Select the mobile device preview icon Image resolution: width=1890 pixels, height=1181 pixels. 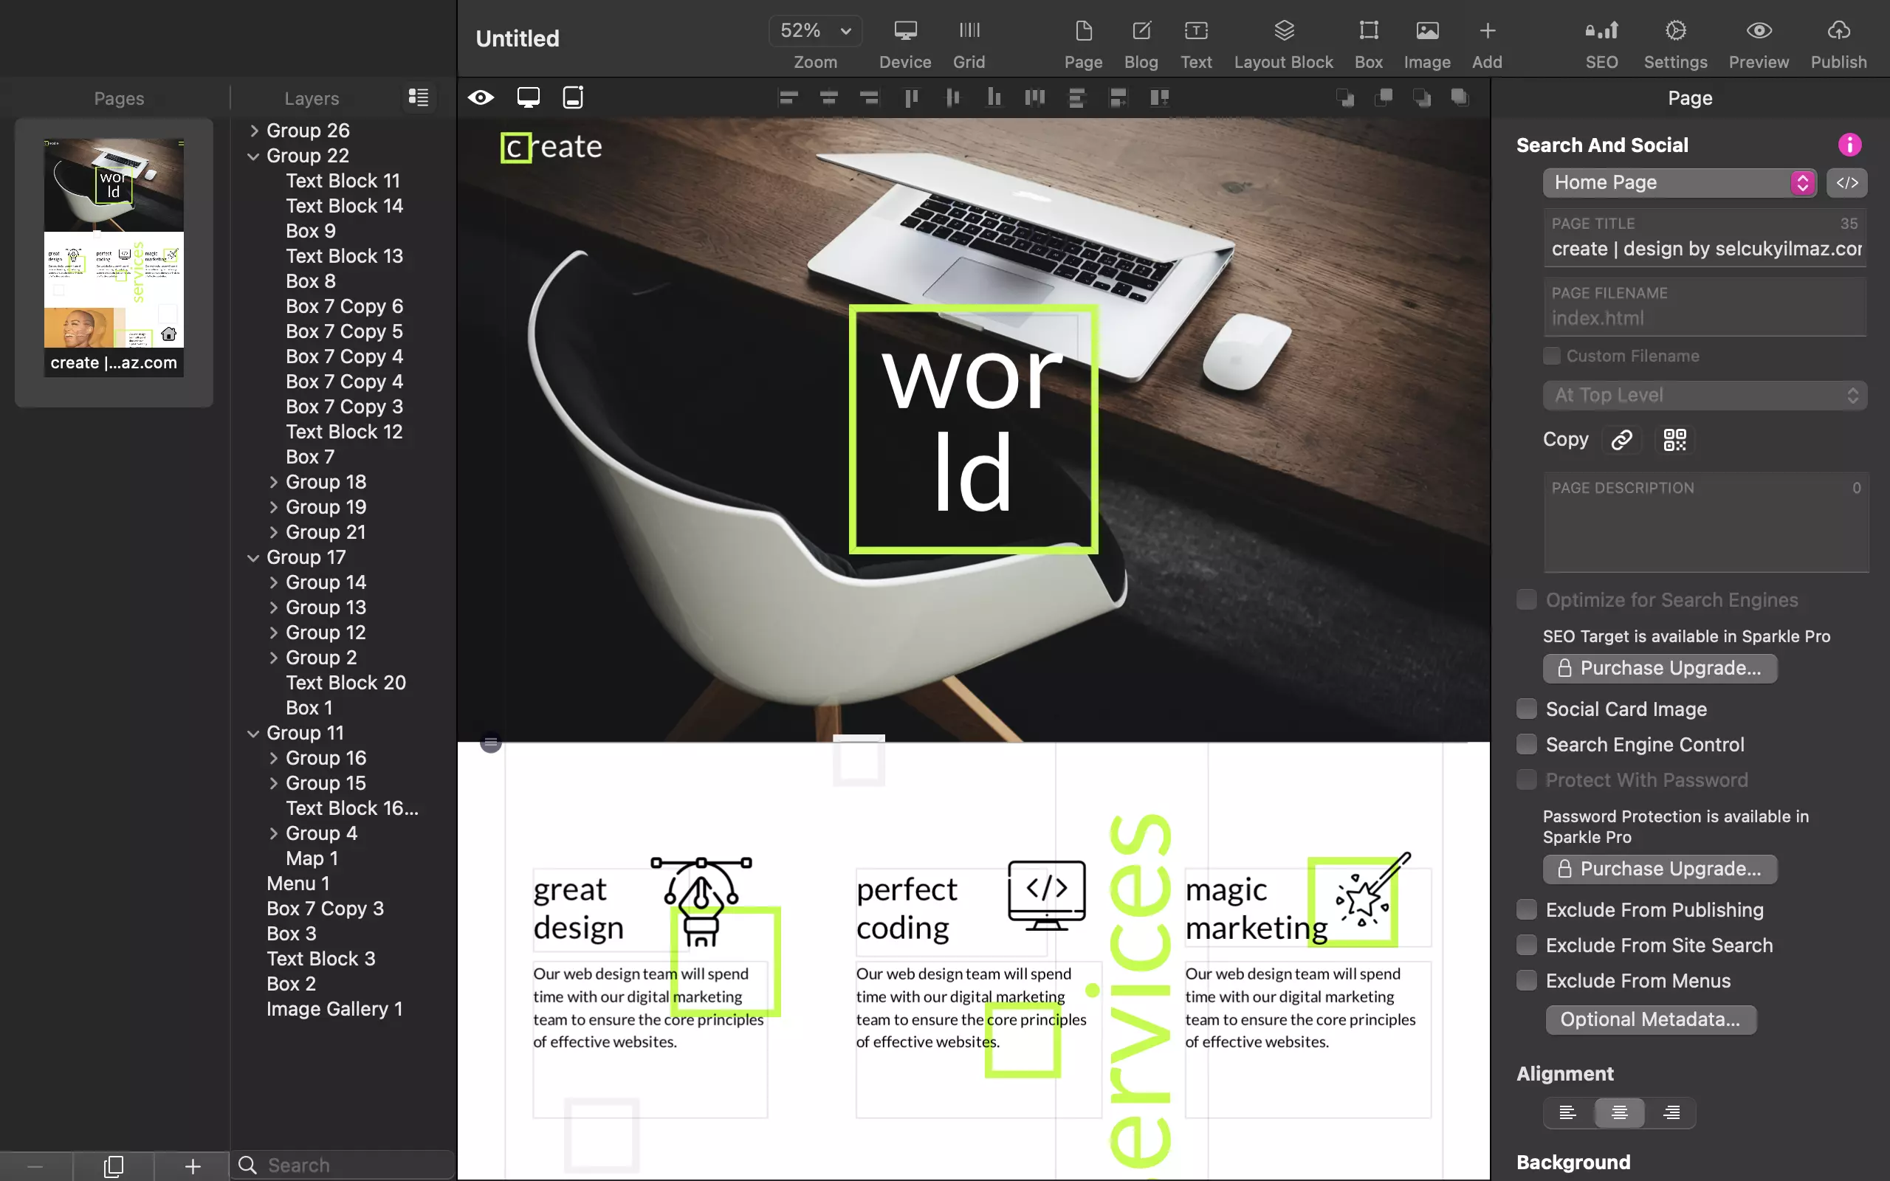click(571, 97)
